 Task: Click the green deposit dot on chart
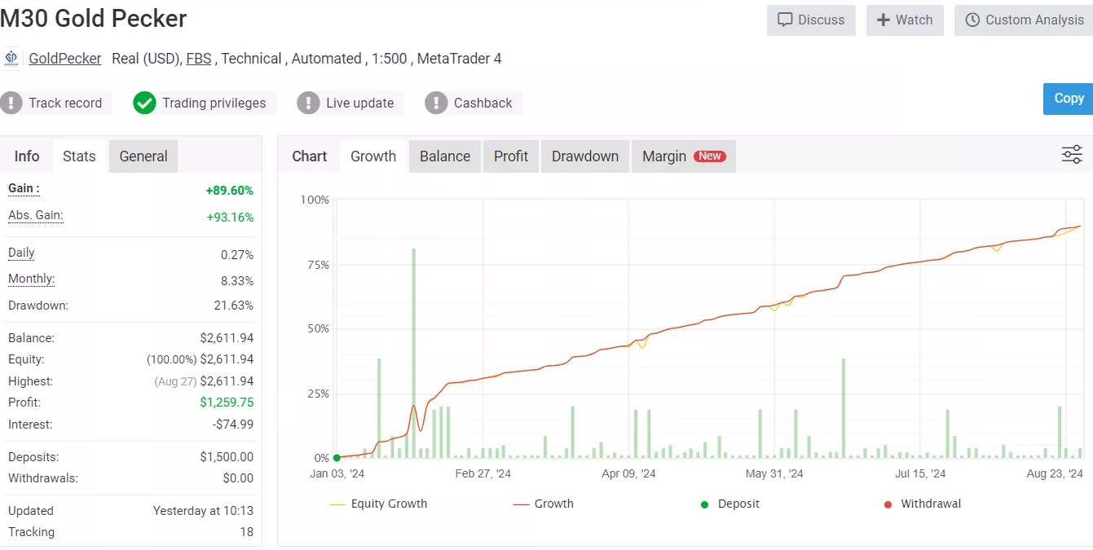pyautogui.click(x=337, y=458)
